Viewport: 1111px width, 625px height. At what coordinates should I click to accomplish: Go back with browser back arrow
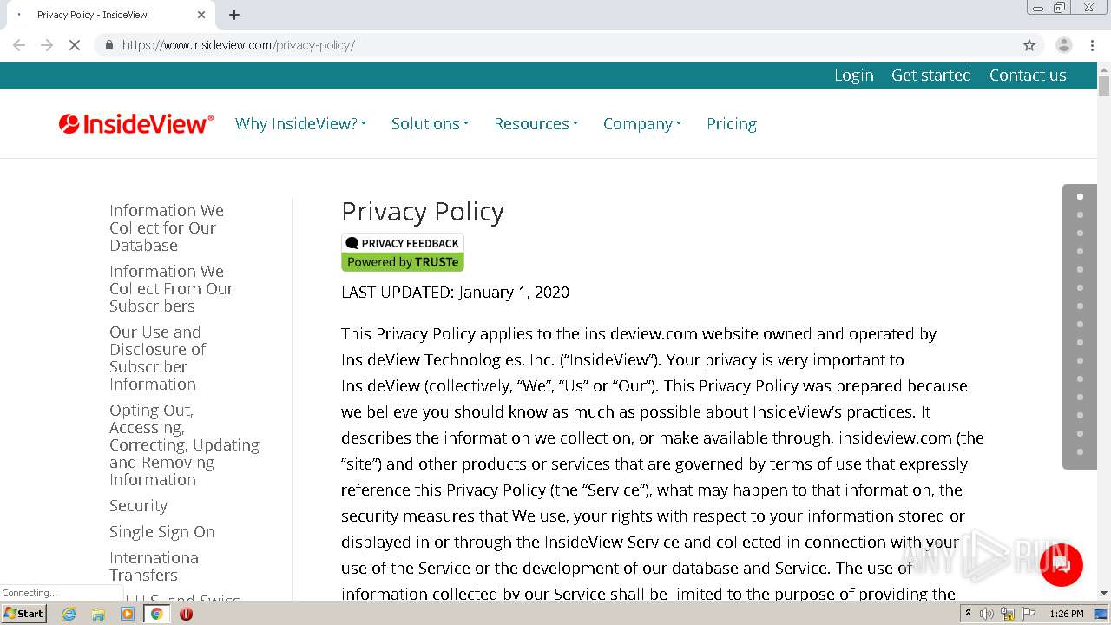tap(19, 45)
